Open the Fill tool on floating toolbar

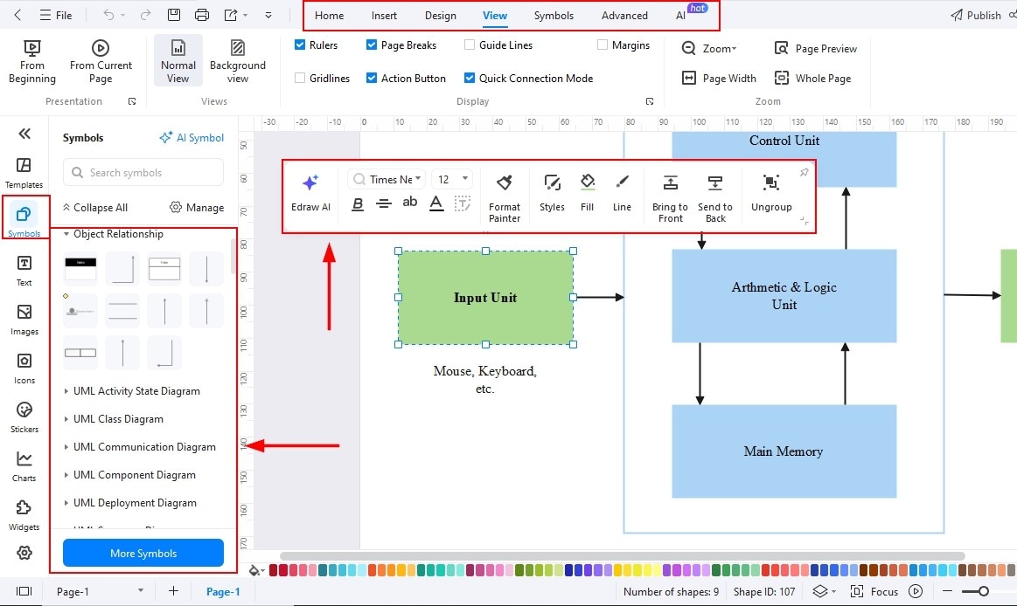tap(587, 194)
